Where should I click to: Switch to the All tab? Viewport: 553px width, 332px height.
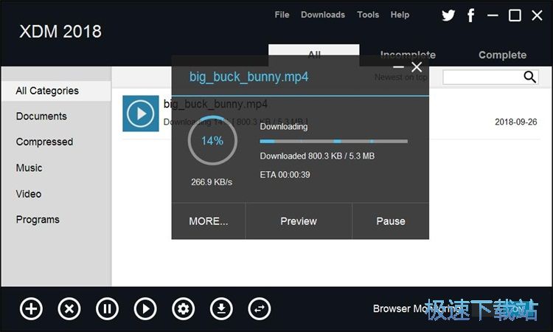coord(314,55)
